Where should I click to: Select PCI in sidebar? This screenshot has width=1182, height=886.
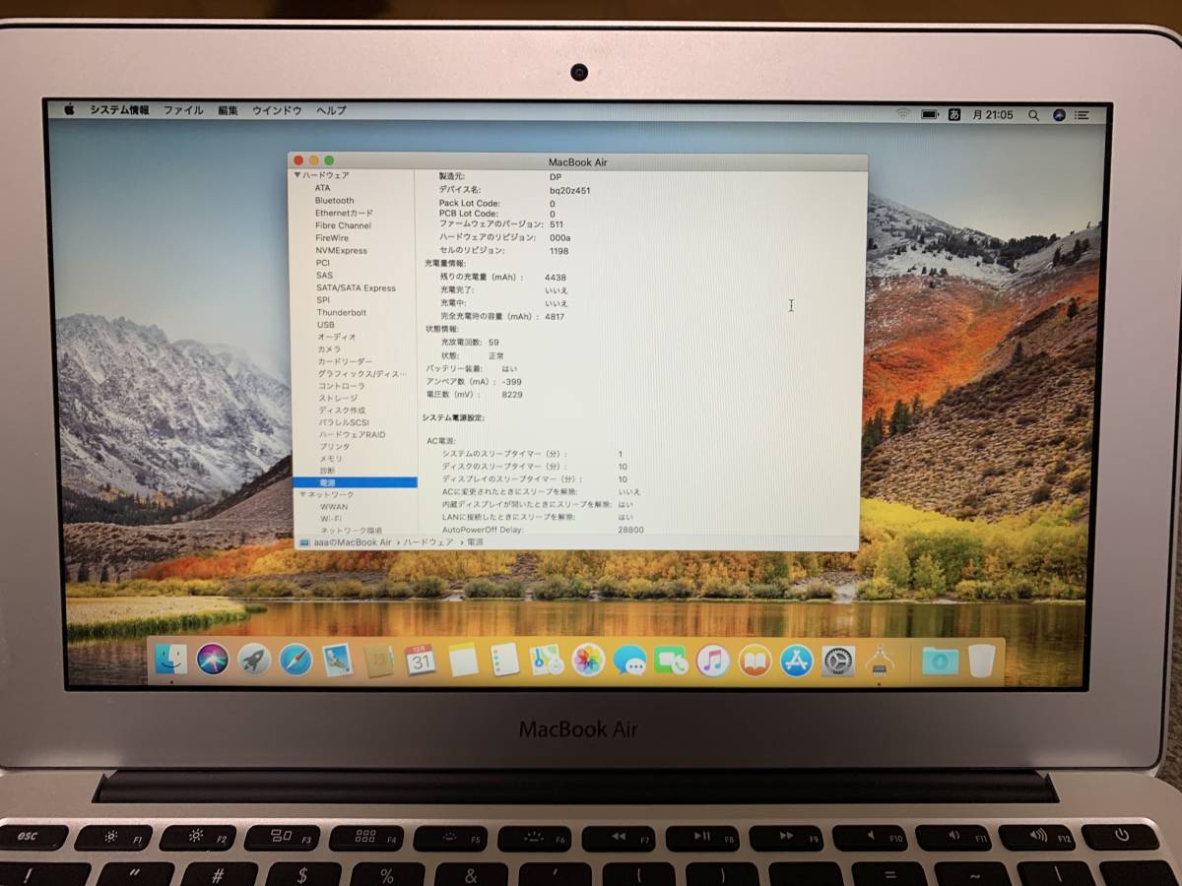pyautogui.click(x=323, y=263)
